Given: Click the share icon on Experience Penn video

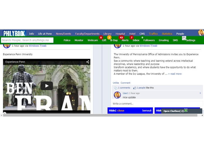Looking at the screenshot, I should [88, 62].
